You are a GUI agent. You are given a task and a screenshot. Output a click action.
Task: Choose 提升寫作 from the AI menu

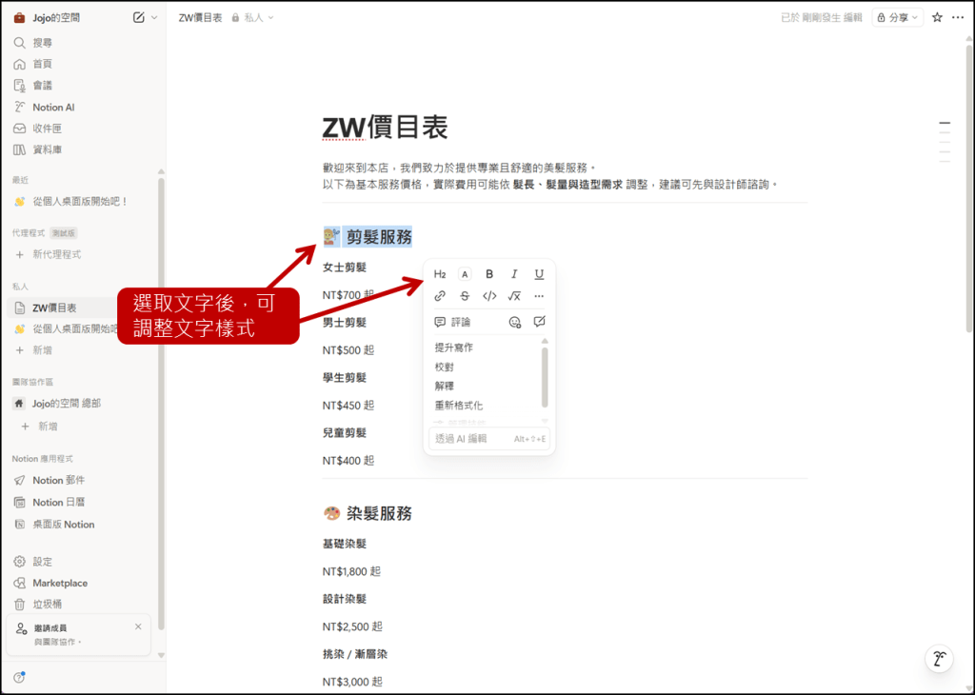[x=454, y=347]
